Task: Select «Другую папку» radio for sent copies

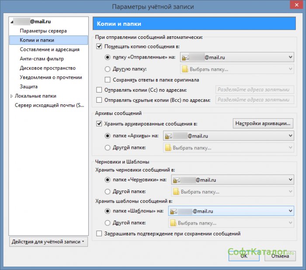Action: [x=108, y=69]
